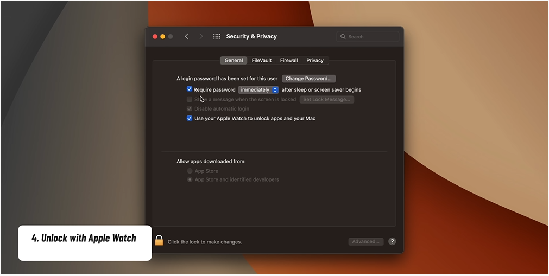
Task: Click the 'Allow apps downloaded from:' label
Action: pos(211,162)
